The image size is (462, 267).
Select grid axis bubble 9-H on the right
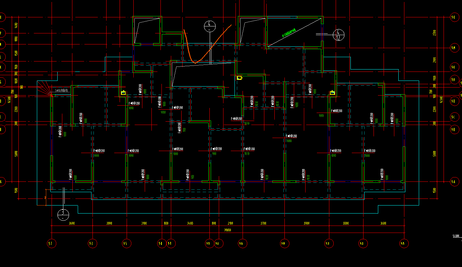pyautogui.click(x=455, y=80)
